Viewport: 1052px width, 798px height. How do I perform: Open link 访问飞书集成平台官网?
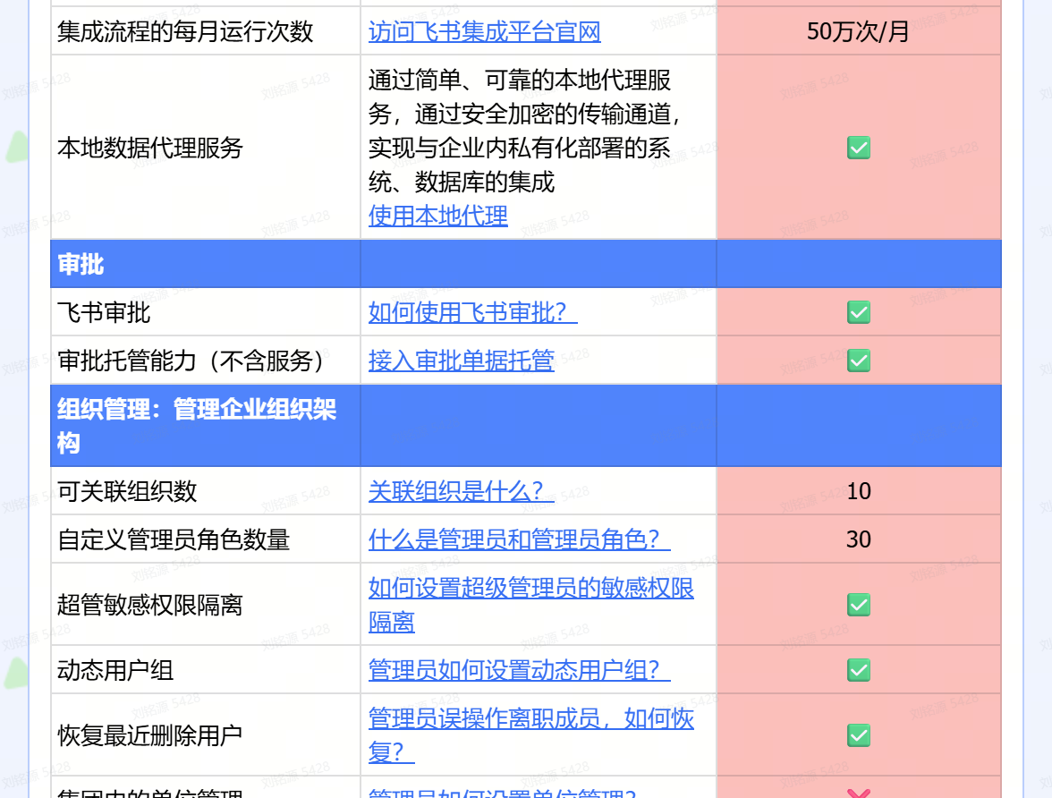[x=485, y=31]
